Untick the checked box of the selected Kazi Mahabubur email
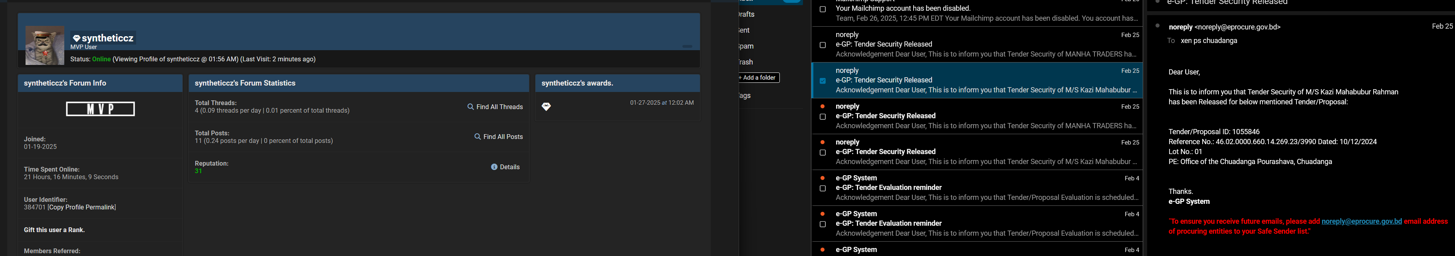 coord(823,81)
